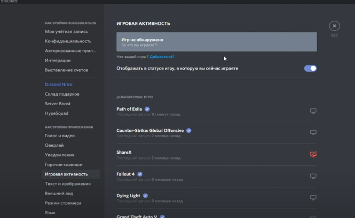Open 'Горячие клавиши' settings
This screenshot has width=355, height=218.
64,165
